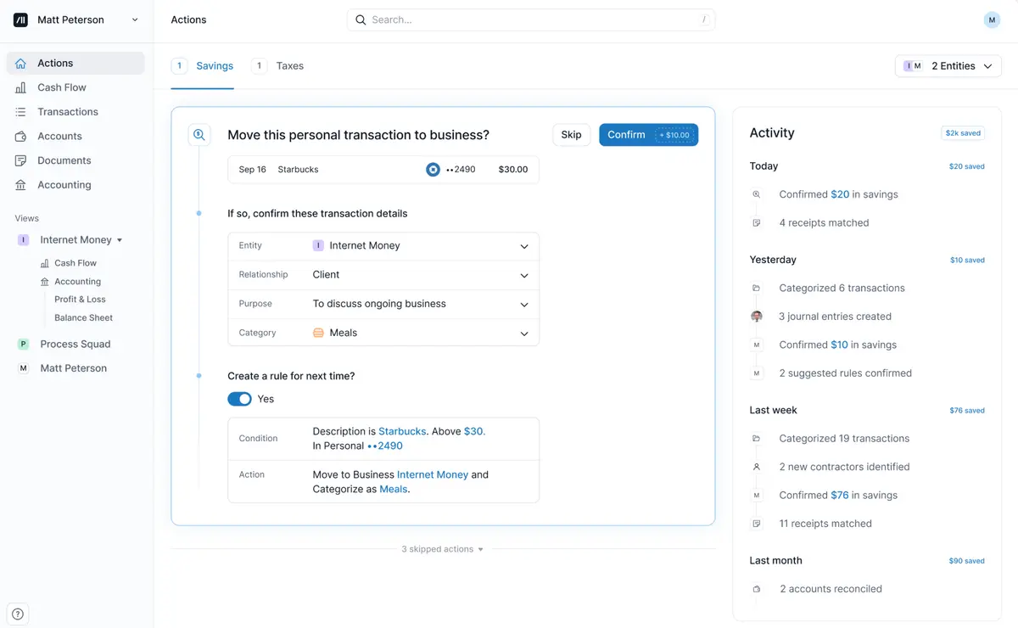Click the magnifier icon beside the action card
The height and width of the screenshot is (628, 1018).
[x=199, y=134]
